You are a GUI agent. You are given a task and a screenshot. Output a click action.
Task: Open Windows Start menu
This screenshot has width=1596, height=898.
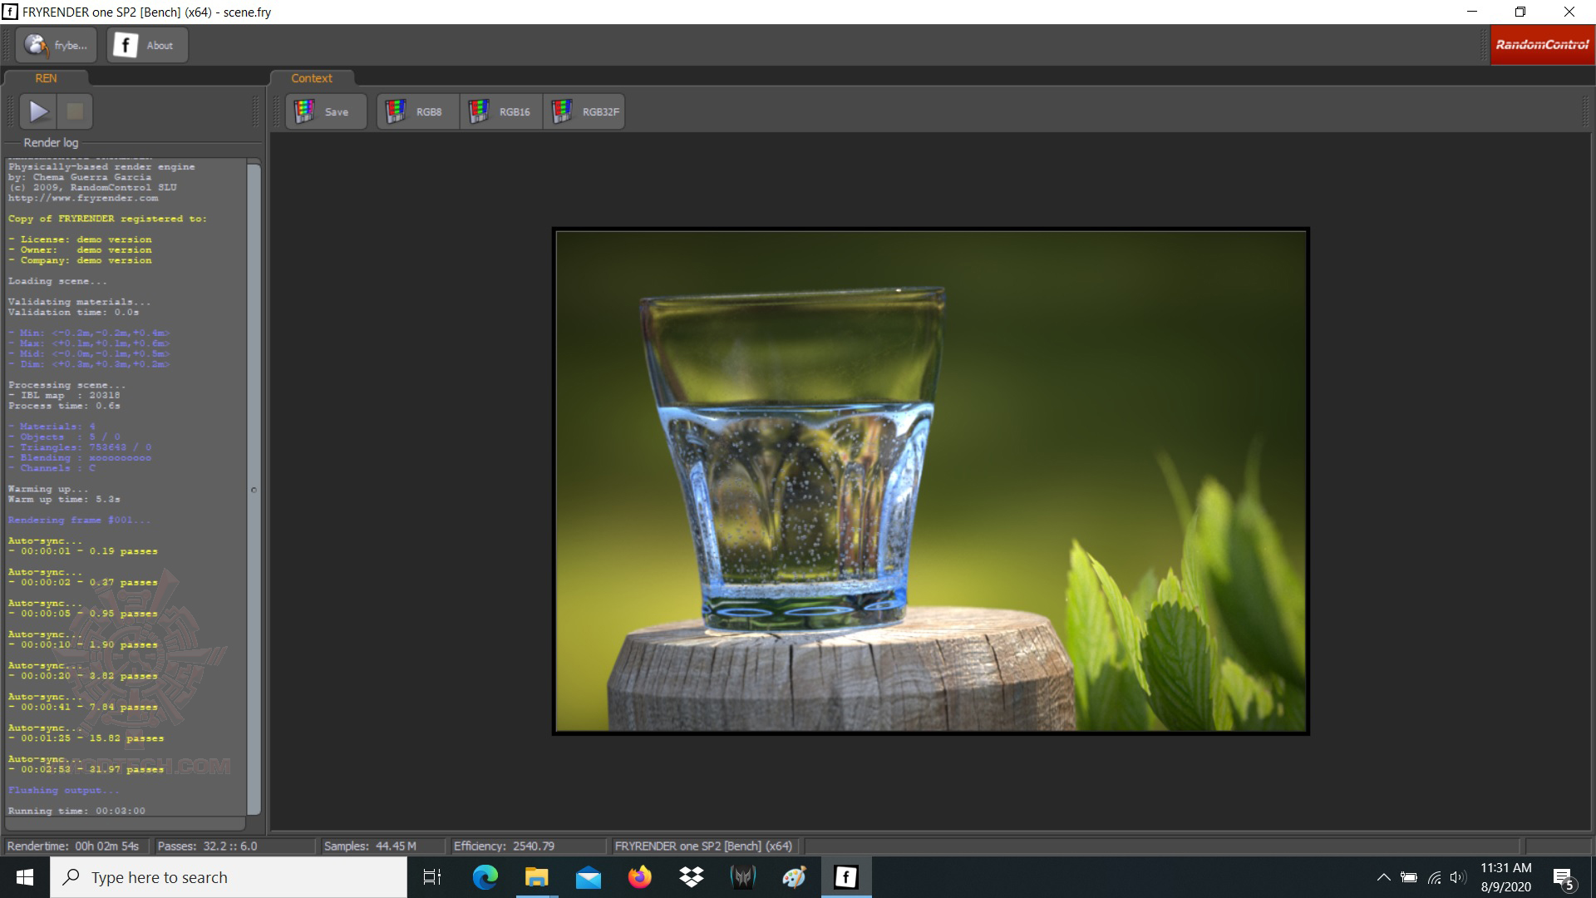(x=25, y=877)
